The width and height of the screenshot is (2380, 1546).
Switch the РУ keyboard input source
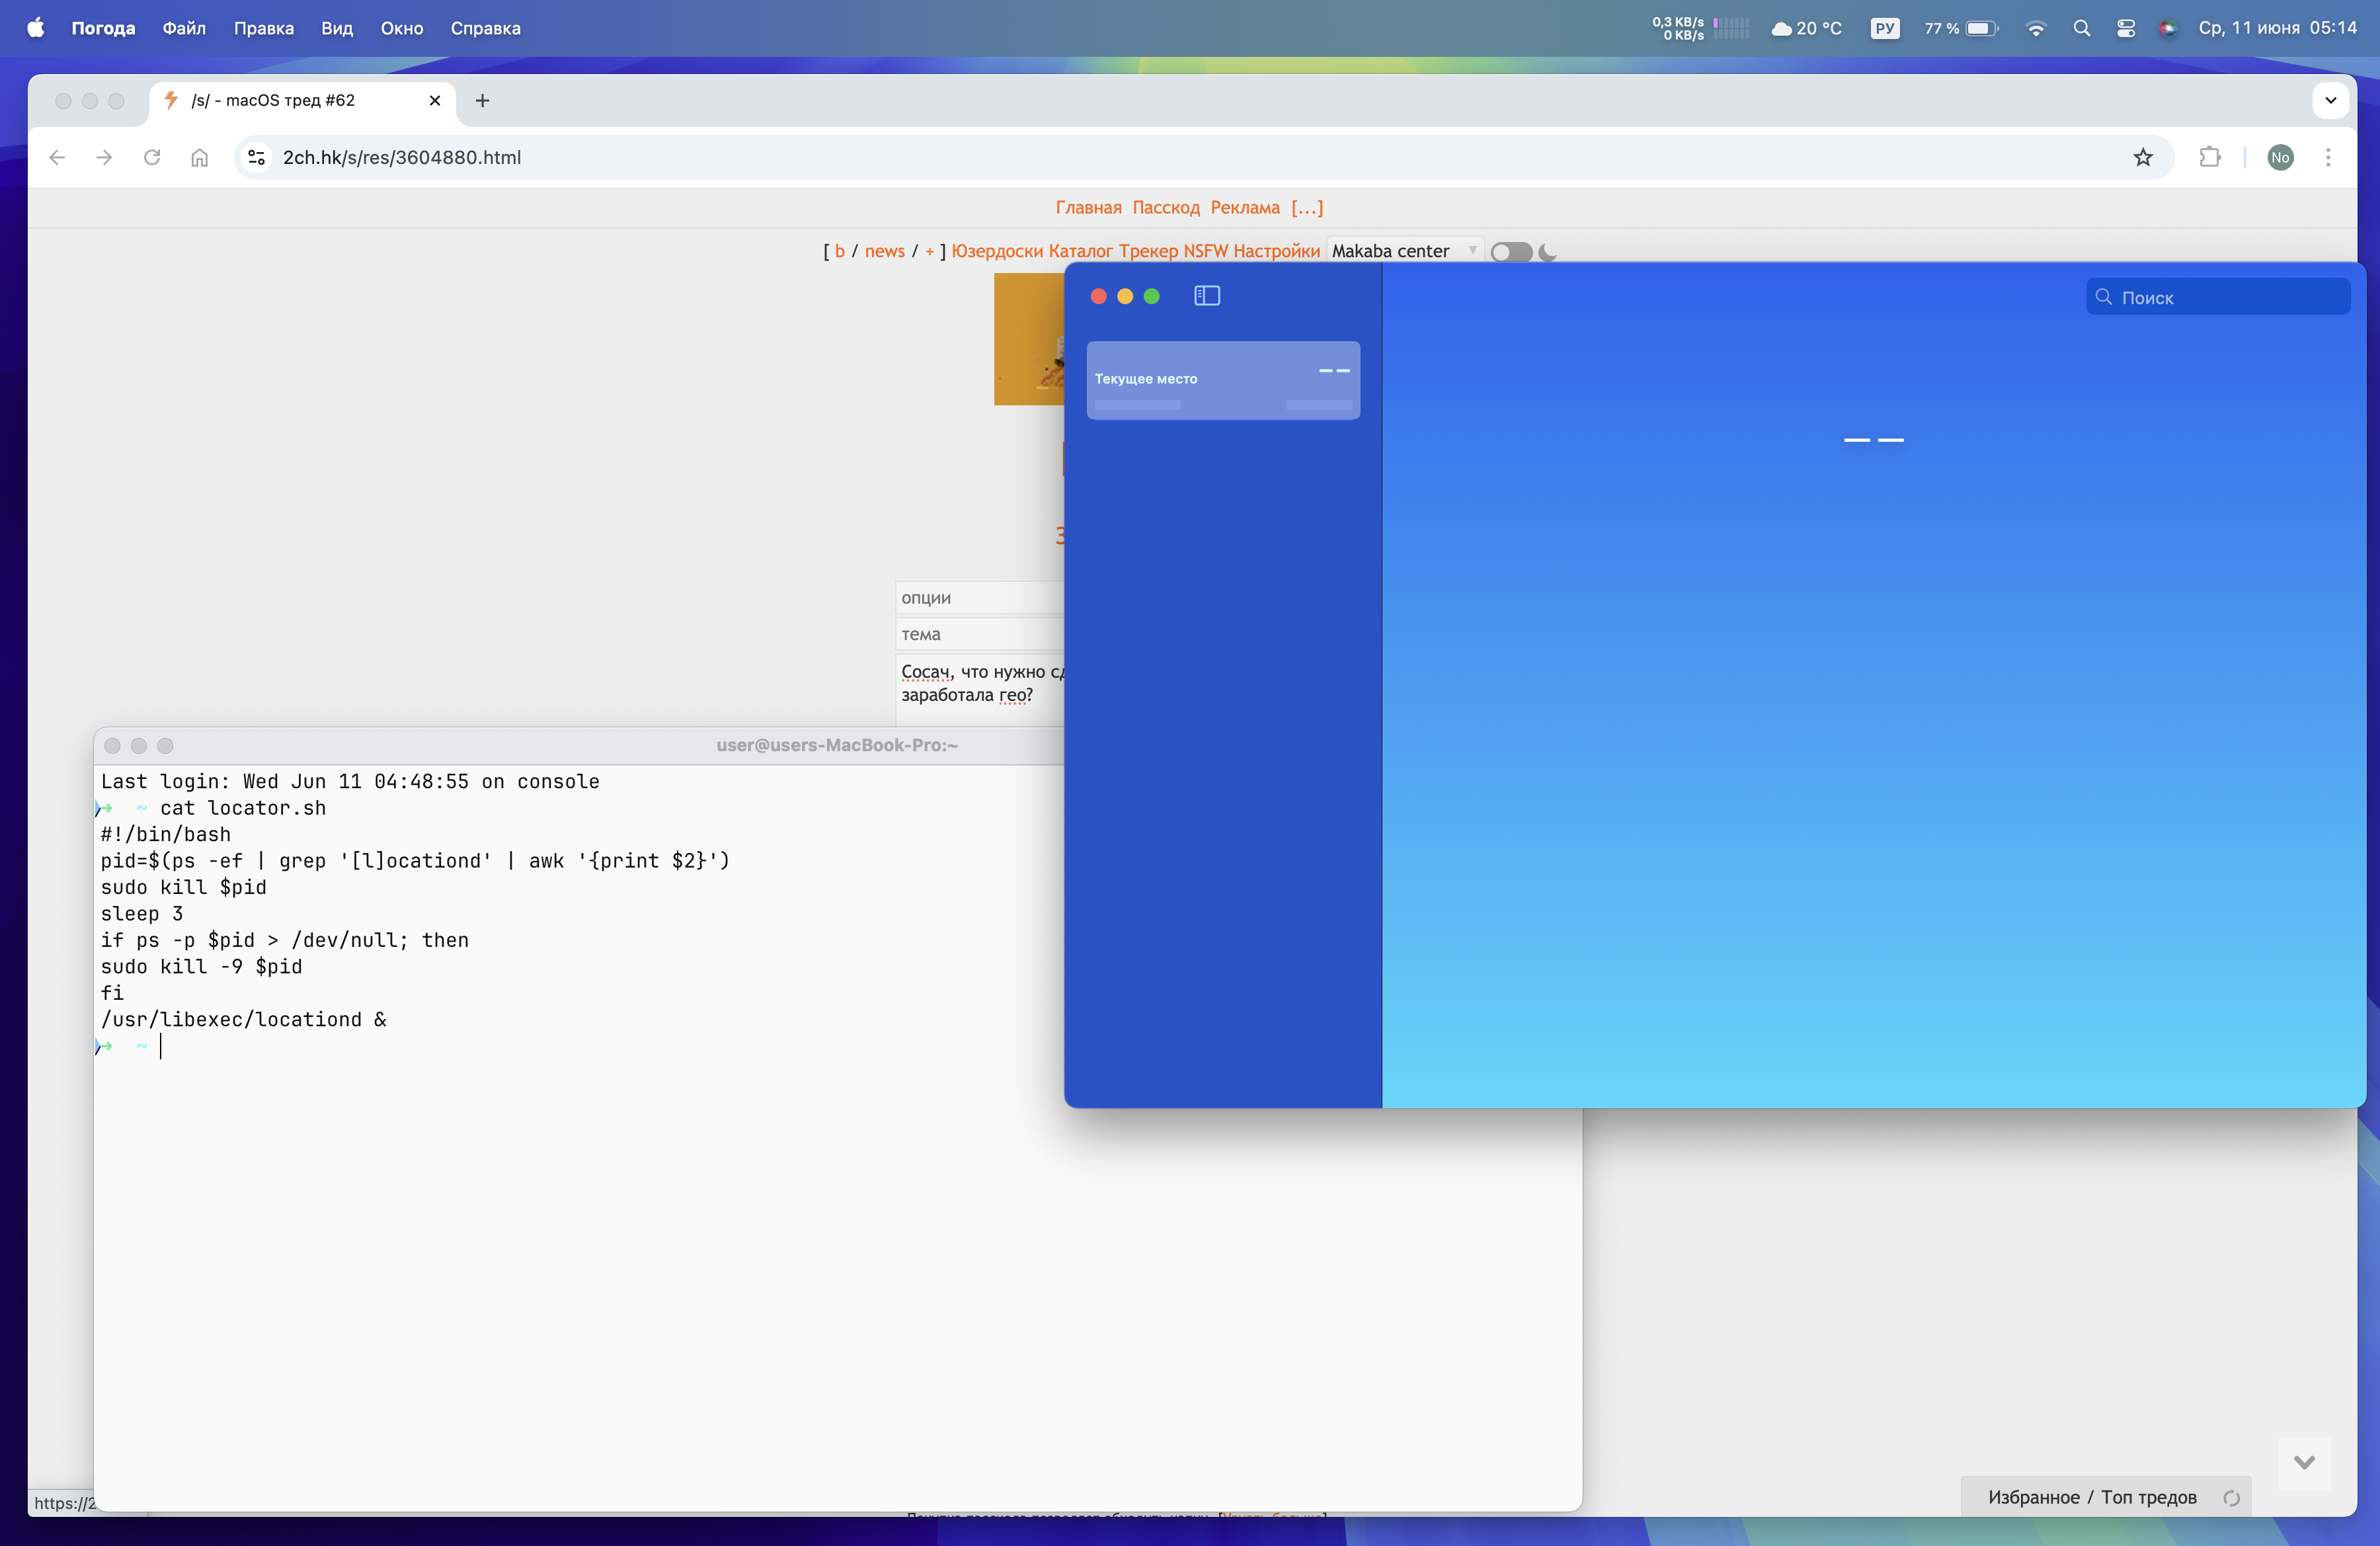pyautogui.click(x=1884, y=28)
